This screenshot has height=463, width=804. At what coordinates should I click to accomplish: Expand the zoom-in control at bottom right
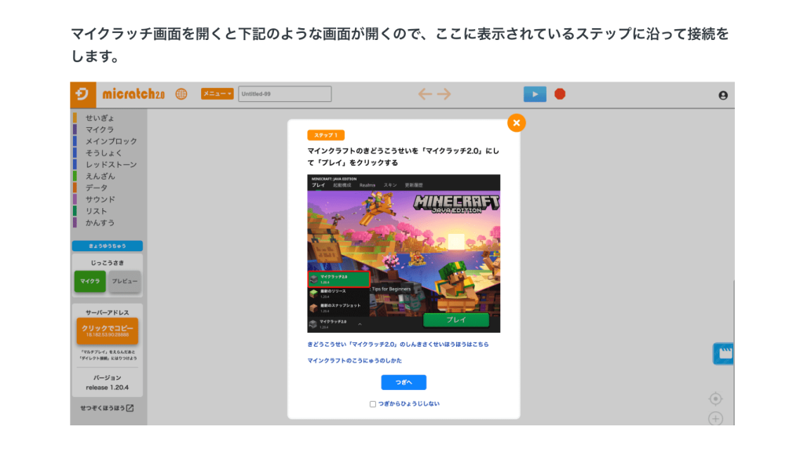[715, 419]
